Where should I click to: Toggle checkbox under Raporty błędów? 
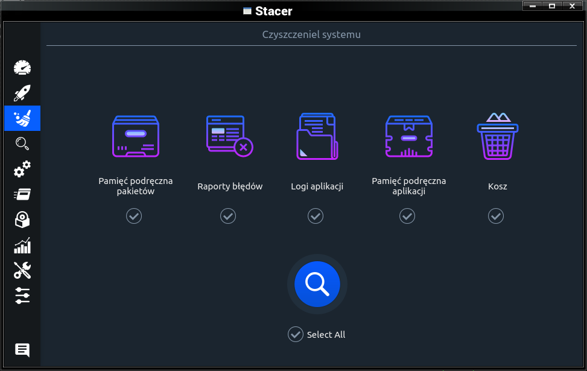(x=228, y=216)
